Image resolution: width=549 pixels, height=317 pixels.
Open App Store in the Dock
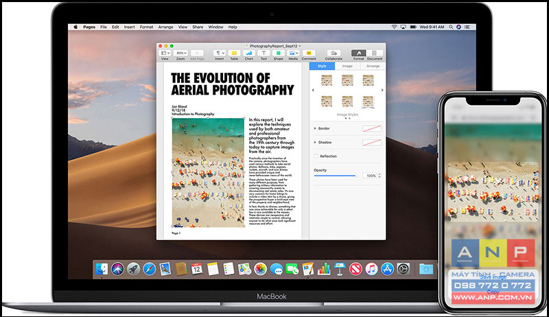click(387, 269)
